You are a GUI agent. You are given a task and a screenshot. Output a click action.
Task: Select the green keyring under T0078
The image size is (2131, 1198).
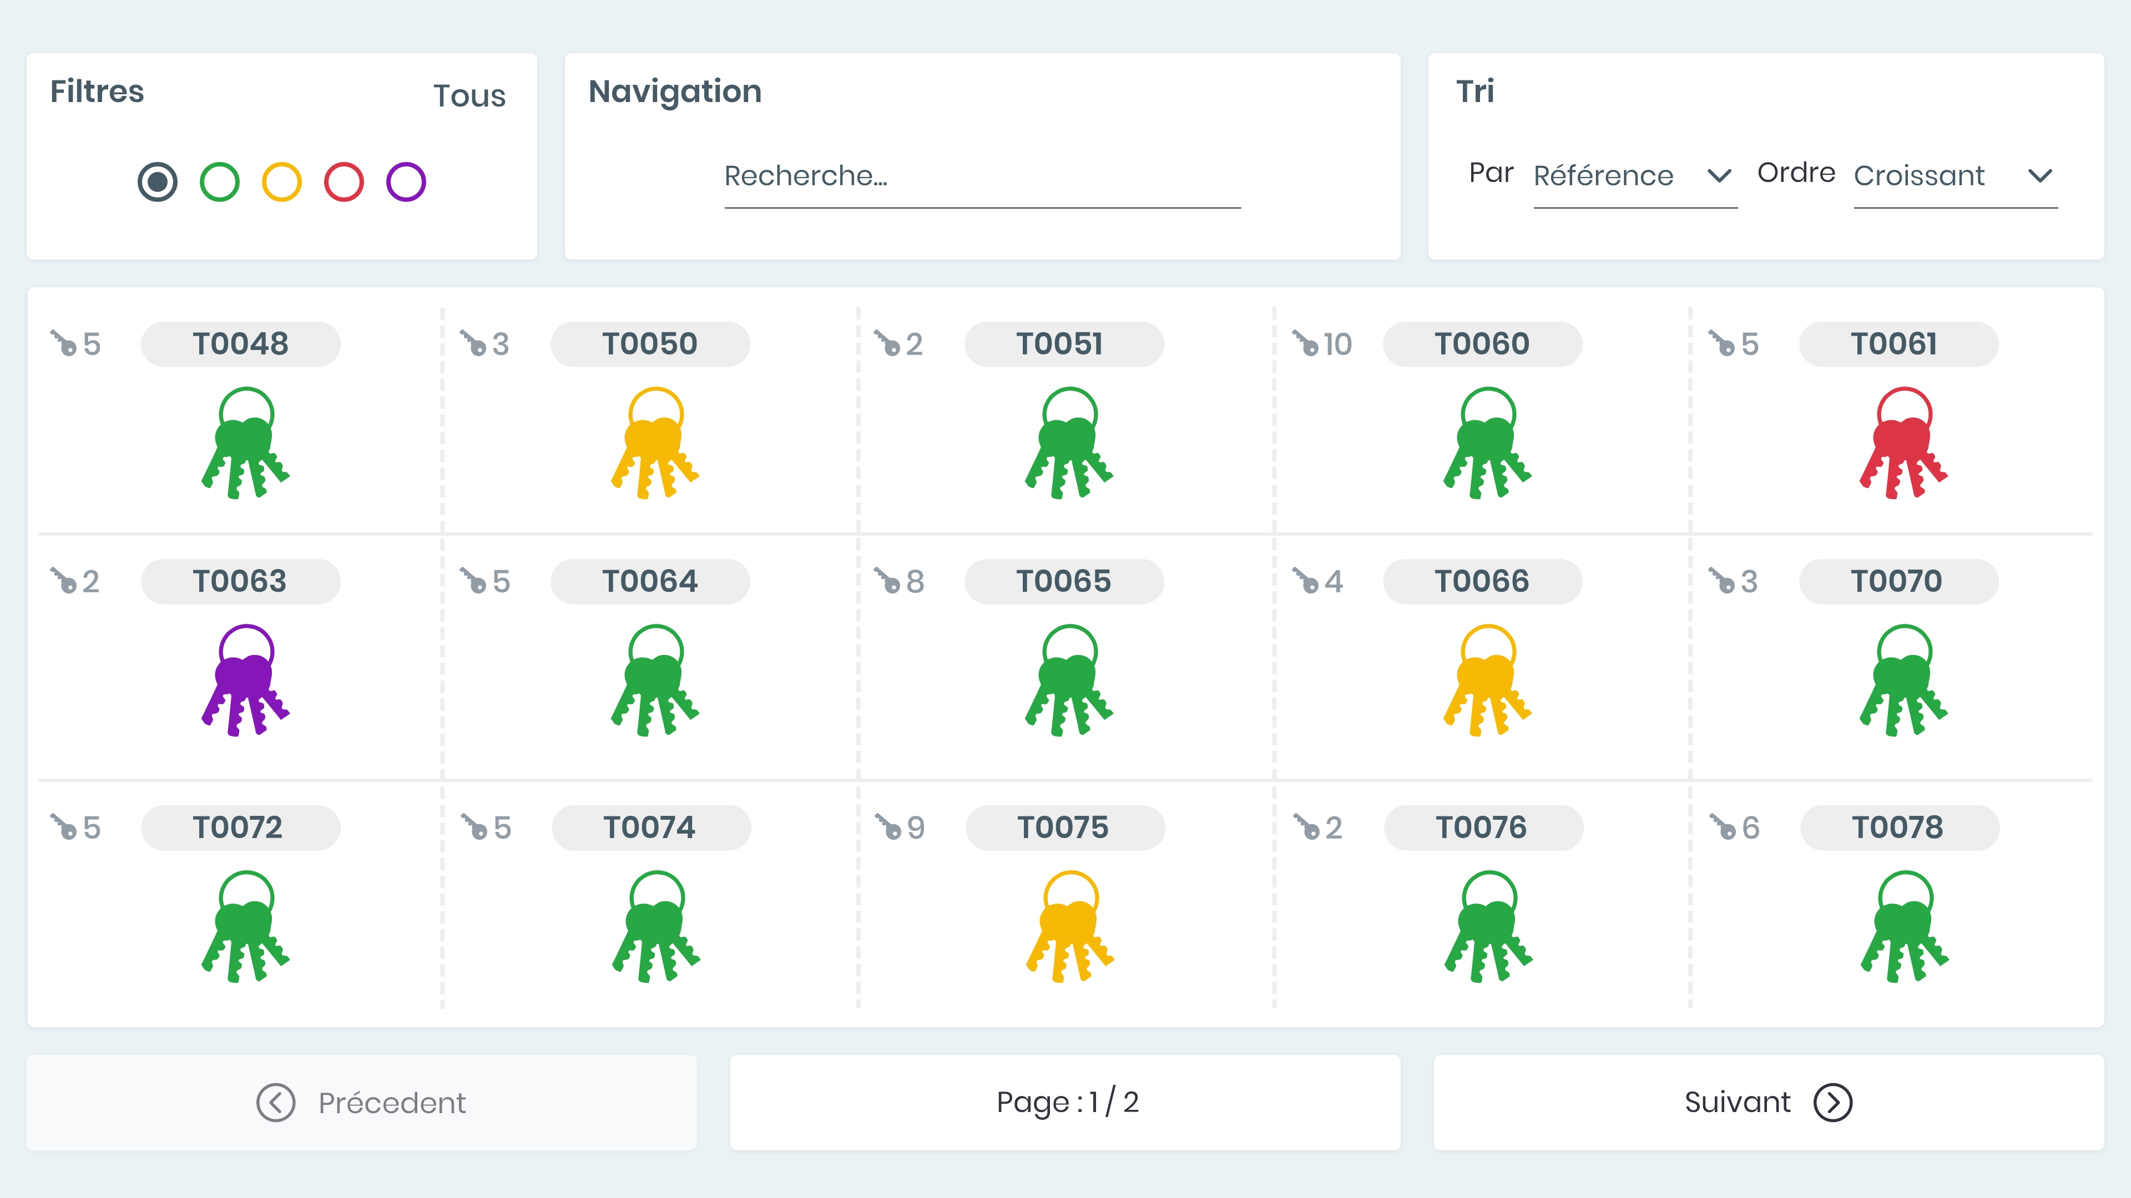click(x=1905, y=926)
